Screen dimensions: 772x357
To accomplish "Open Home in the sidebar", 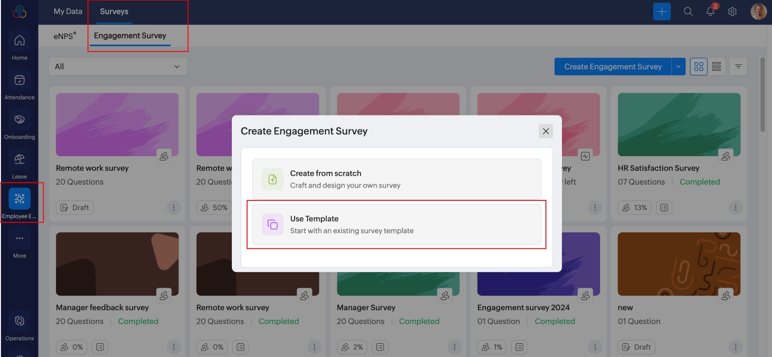I will (x=19, y=41).
